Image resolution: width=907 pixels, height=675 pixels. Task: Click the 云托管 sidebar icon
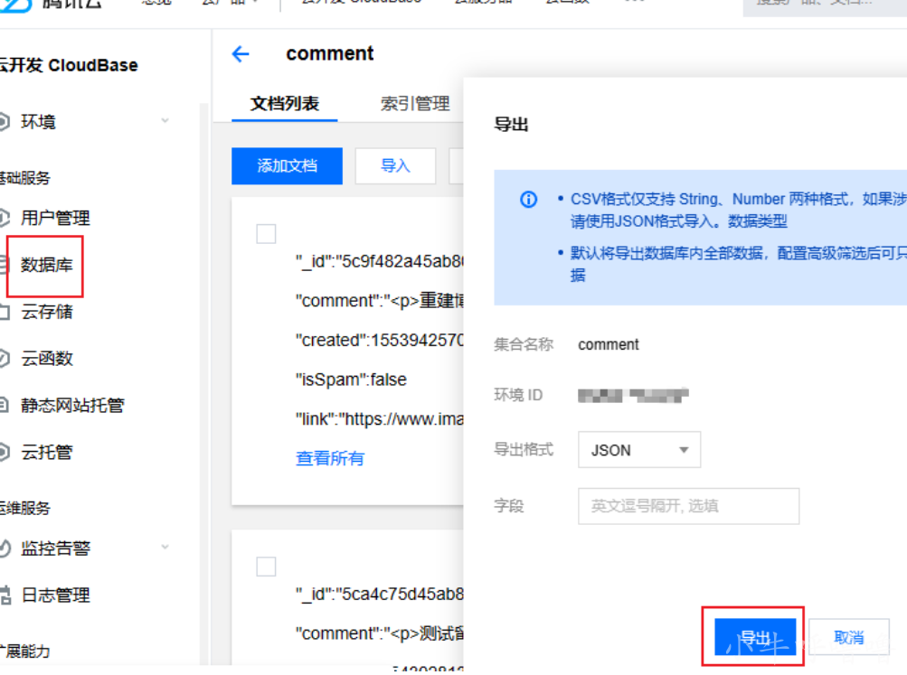4,452
